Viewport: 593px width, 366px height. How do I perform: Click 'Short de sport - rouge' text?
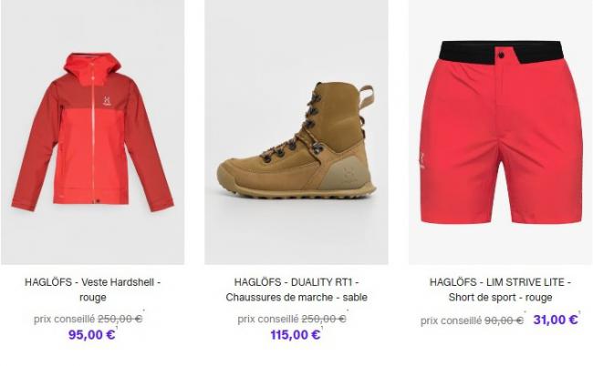[500, 298]
